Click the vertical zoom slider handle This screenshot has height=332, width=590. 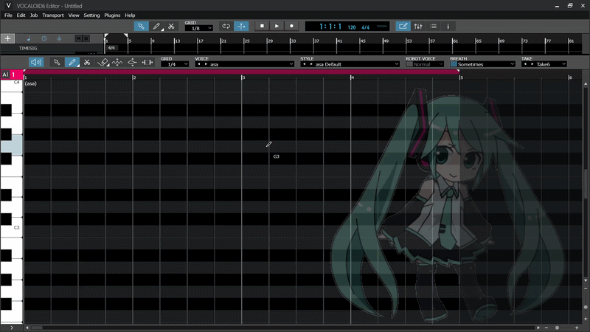[x=586, y=307]
